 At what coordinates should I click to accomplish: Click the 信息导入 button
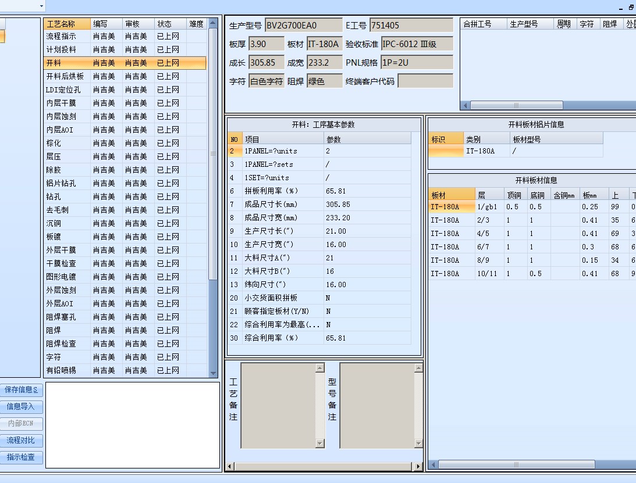(x=21, y=406)
